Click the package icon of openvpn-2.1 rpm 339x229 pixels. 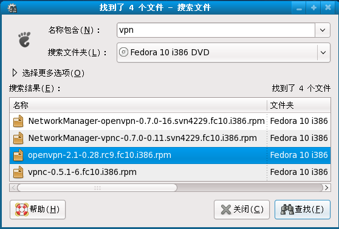tap(18, 155)
